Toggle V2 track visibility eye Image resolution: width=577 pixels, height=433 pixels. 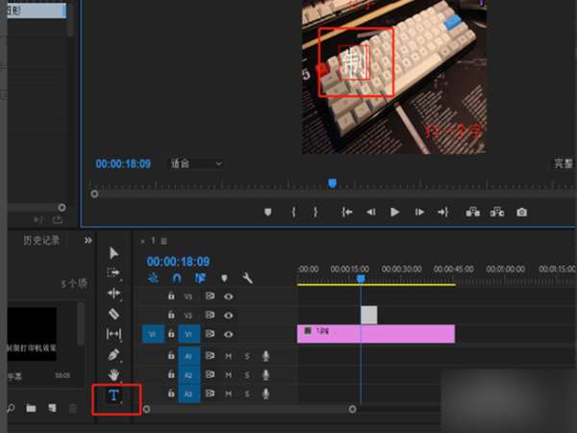click(x=228, y=316)
